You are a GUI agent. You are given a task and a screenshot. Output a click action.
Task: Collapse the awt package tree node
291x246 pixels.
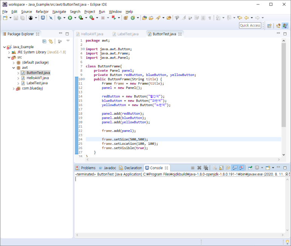(x=14, y=68)
